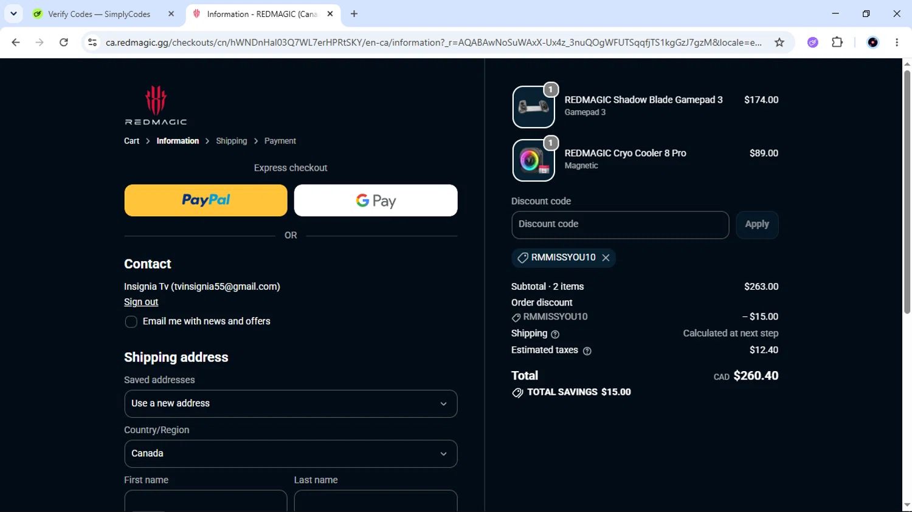The height and width of the screenshot is (512, 912).
Task: Go to Cart breadcrumb
Action: [x=132, y=141]
